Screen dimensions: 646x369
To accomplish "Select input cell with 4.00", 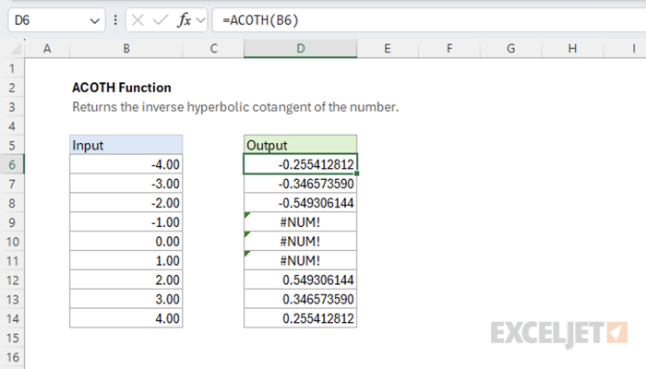I will click(x=126, y=319).
